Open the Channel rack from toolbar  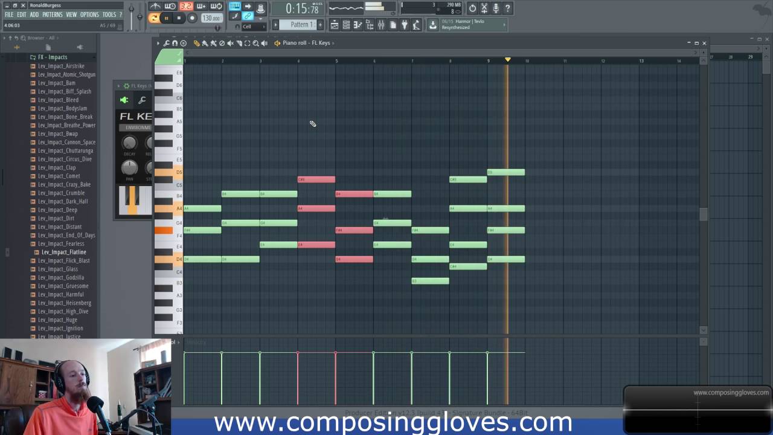tap(346, 25)
